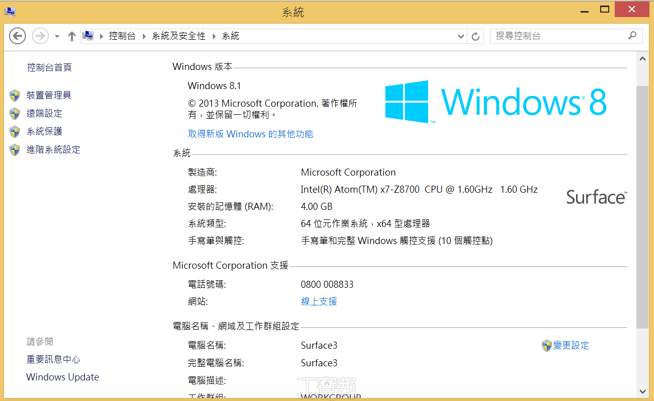Viewport: 654px width, 401px height.
Task: Open 系統保護 from the sidebar
Action: [x=44, y=131]
